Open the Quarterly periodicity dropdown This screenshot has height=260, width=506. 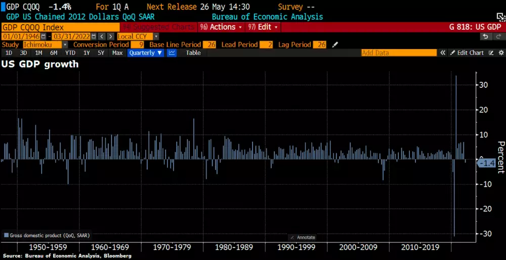pyautogui.click(x=145, y=53)
